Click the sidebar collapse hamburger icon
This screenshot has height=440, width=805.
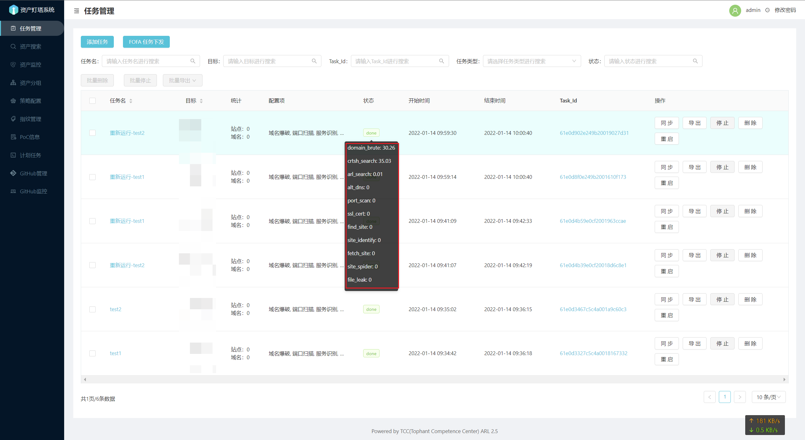(x=76, y=11)
